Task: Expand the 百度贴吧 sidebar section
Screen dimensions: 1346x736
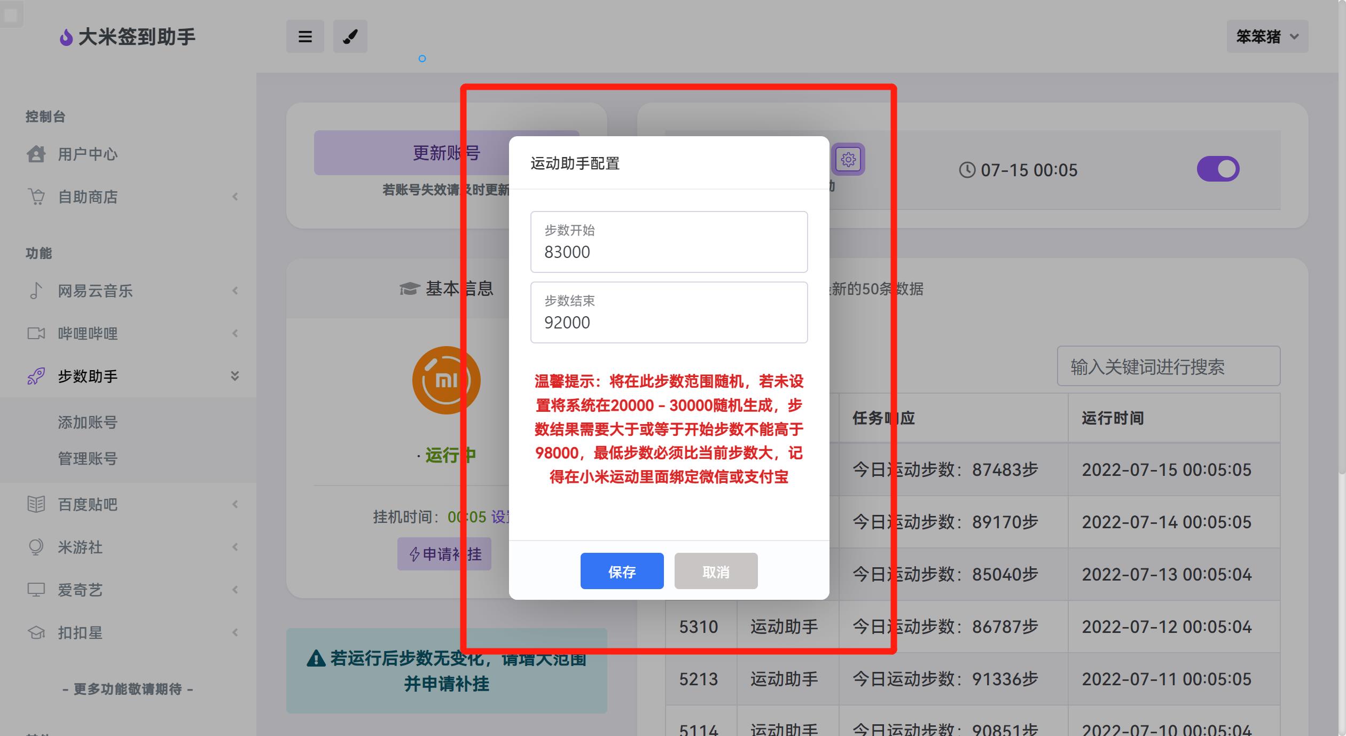Action: click(x=234, y=504)
